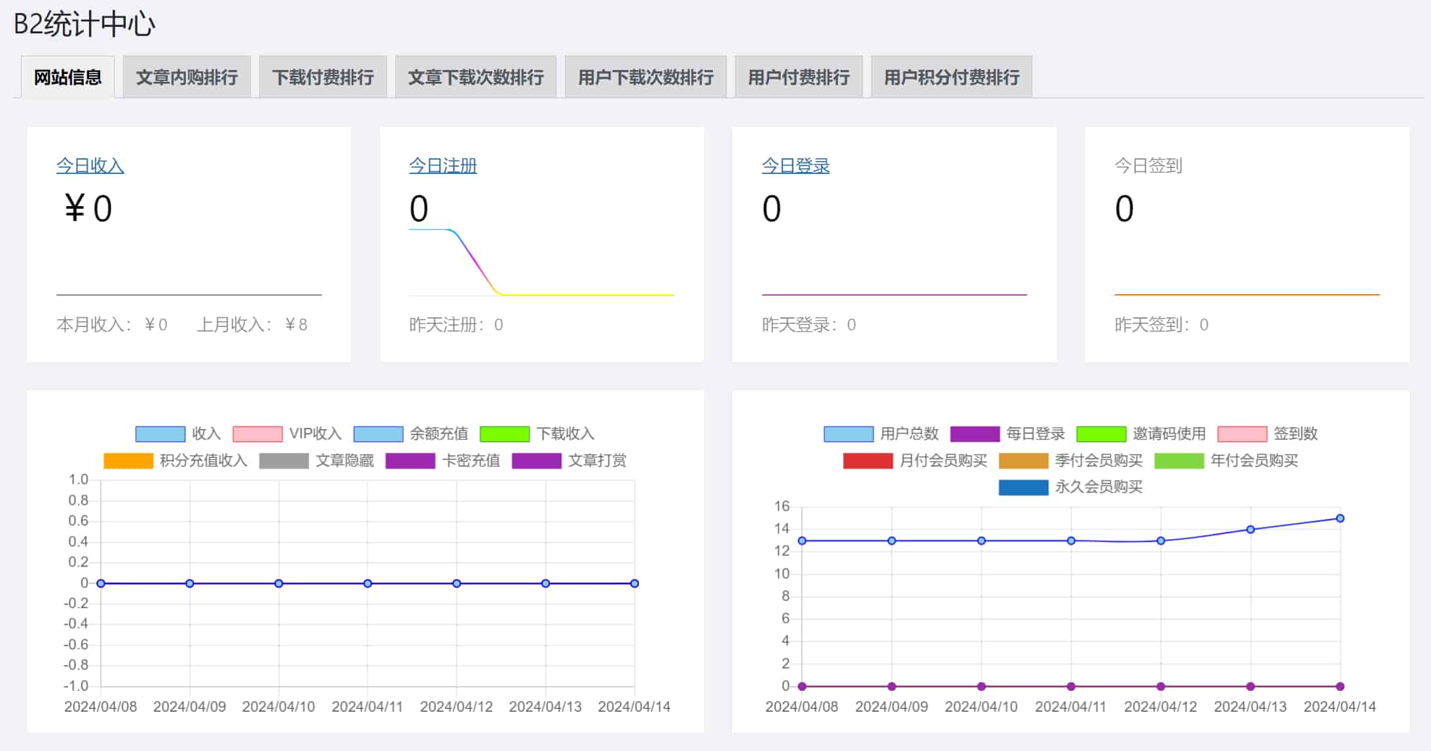Click 昨天登录: 0 text
Viewport: 1431px width, 751px height.
click(x=809, y=324)
